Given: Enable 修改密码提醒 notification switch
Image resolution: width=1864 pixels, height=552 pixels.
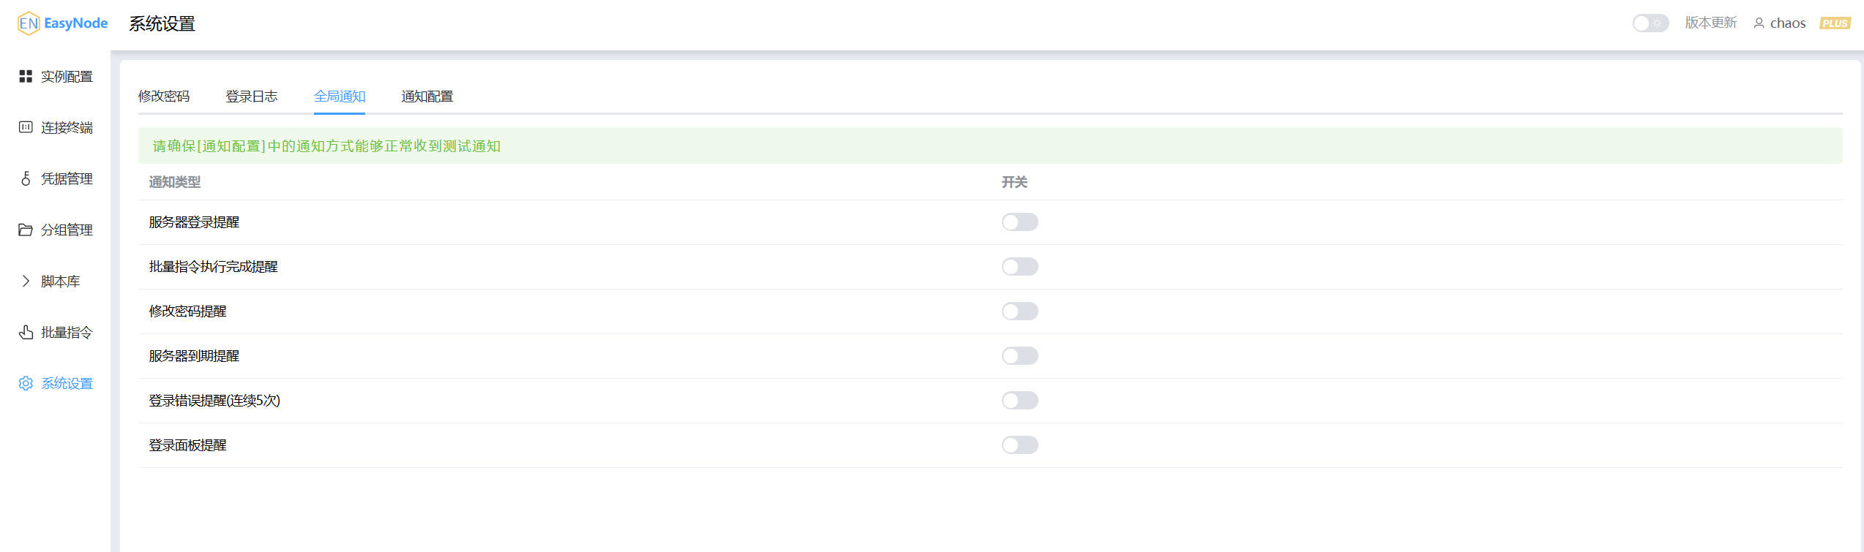Looking at the screenshot, I should coord(1019,311).
